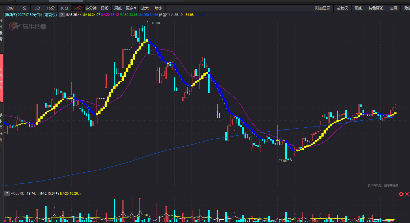Open help icon beside VOLUME label
Screen dimensions: 410x223
7,193
